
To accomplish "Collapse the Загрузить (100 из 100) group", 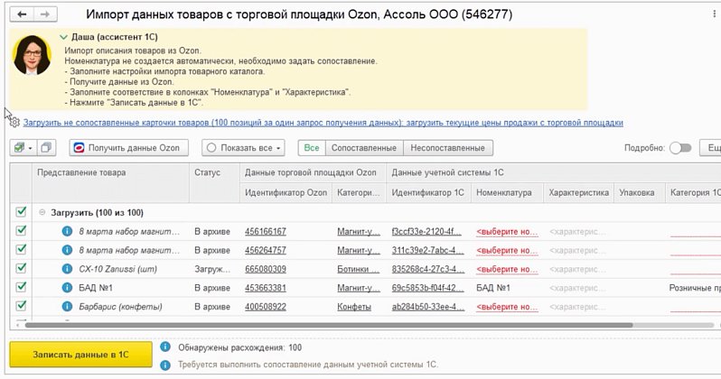I will click(x=42, y=213).
